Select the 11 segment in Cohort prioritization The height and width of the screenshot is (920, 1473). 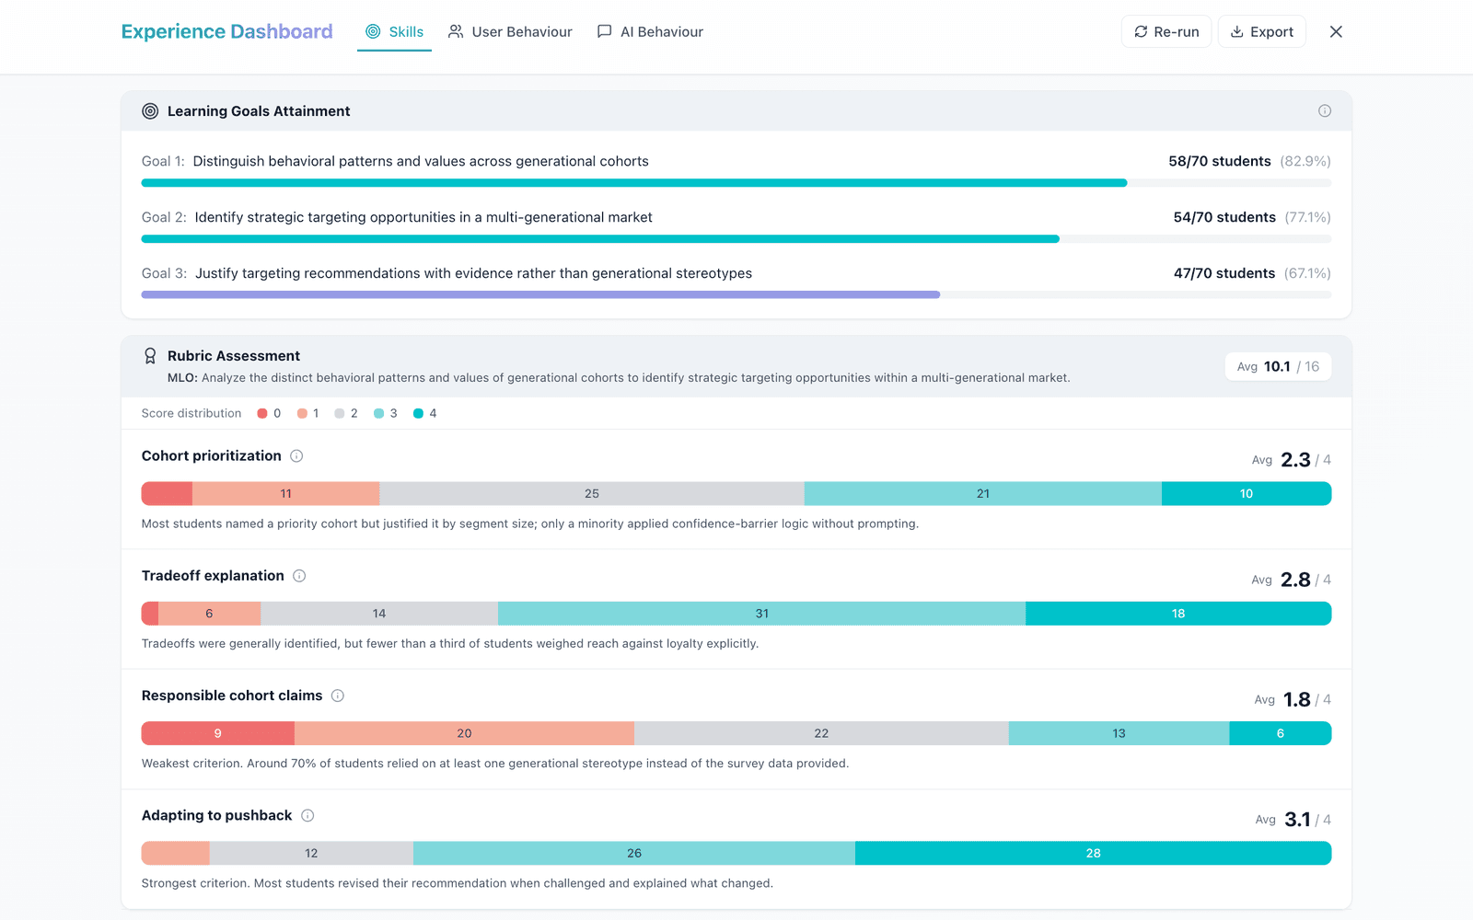[286, 494]
